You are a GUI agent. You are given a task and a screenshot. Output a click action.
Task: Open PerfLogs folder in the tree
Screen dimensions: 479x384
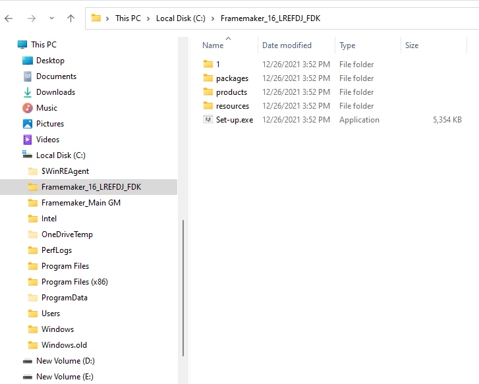[x=57, y=250]
